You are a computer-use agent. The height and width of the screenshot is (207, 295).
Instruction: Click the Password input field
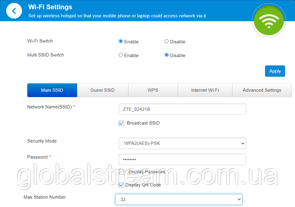pos(182,160)
